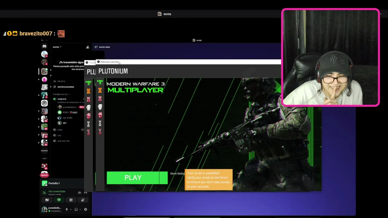Screen dimensions: 388x218
Task: Click the streamer webcam thumbnail
Action: [331, 58]
